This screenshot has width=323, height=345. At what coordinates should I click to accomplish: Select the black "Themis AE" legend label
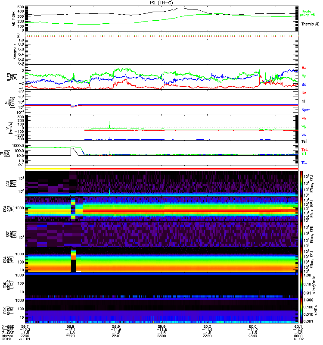[x=310, y=24]
